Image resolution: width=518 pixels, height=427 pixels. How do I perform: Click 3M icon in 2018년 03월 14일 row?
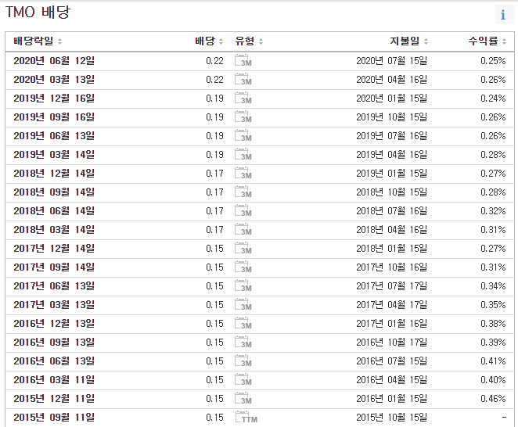(x=243, y=230)
